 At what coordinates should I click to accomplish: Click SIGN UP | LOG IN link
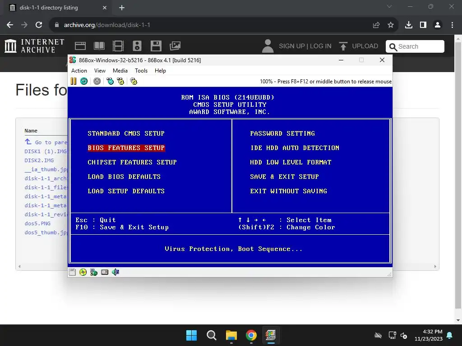[305, 46]
